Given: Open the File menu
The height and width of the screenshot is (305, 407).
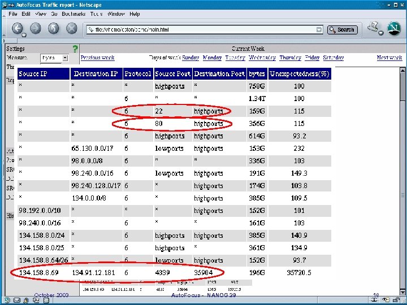Looking at the screenshot, I should (12, 14).
